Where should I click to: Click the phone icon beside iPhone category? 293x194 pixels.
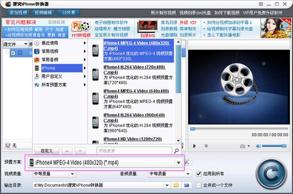coord(37,68)
